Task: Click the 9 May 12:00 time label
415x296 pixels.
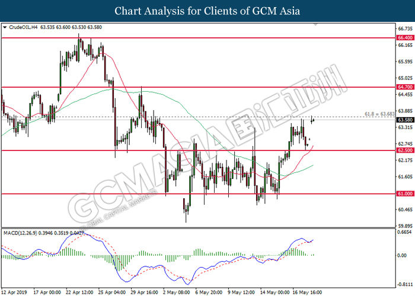Action: [x=241, y=292]
